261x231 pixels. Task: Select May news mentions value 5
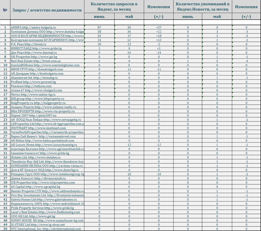[x=217, y=61]
